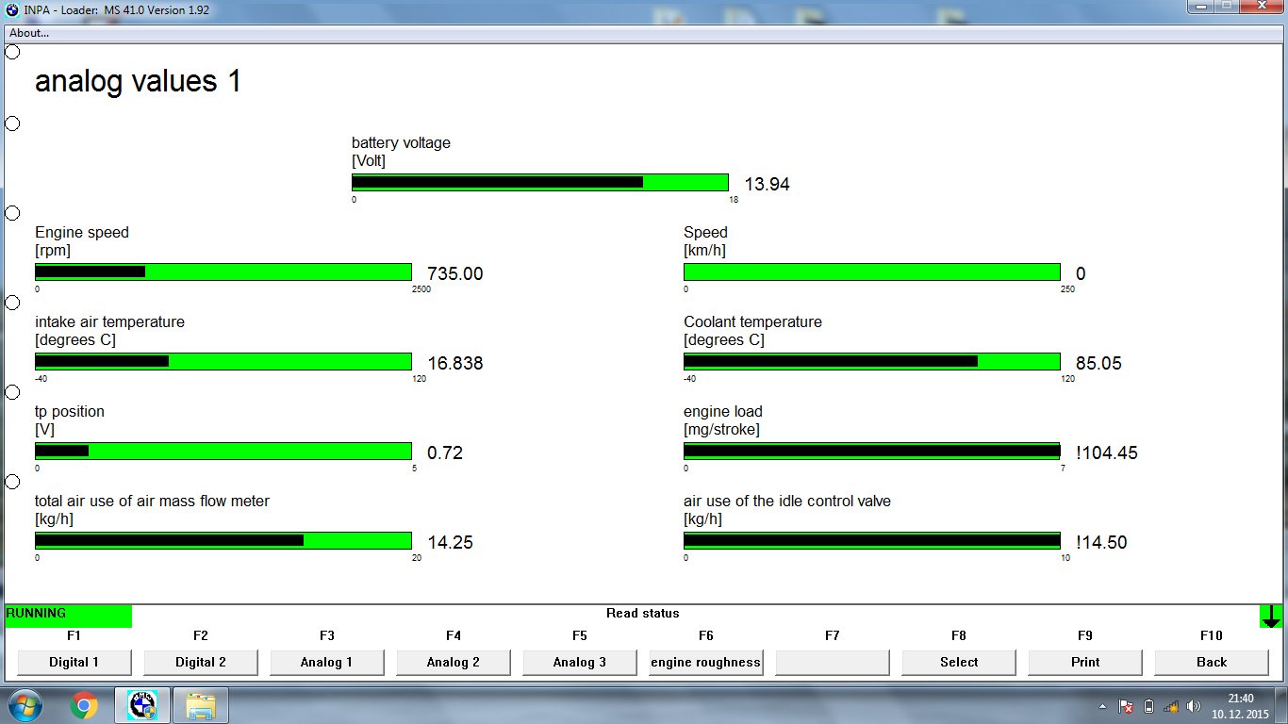Image resolution: width=1288 pixels, height=724 pixels.
Task: Open File Explorer folder on taskbar
Action: click(x=201, y=705)
